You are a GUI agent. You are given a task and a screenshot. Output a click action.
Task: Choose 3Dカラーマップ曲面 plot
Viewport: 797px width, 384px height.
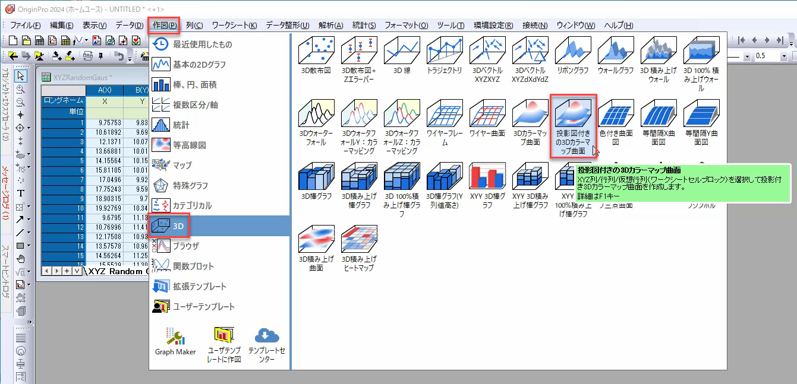[530, 123]
